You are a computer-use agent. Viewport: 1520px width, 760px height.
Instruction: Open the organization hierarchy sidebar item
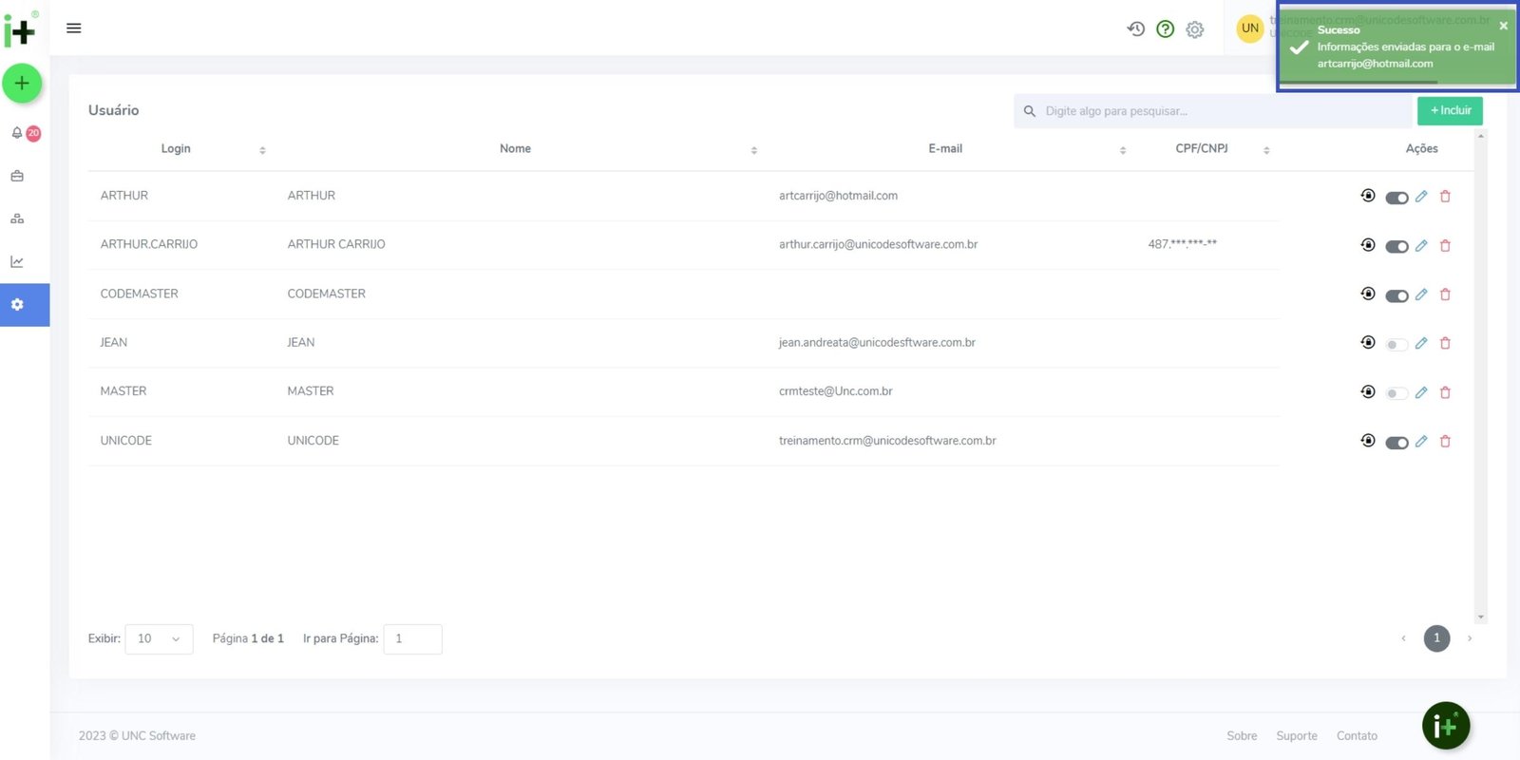[17, 218]
